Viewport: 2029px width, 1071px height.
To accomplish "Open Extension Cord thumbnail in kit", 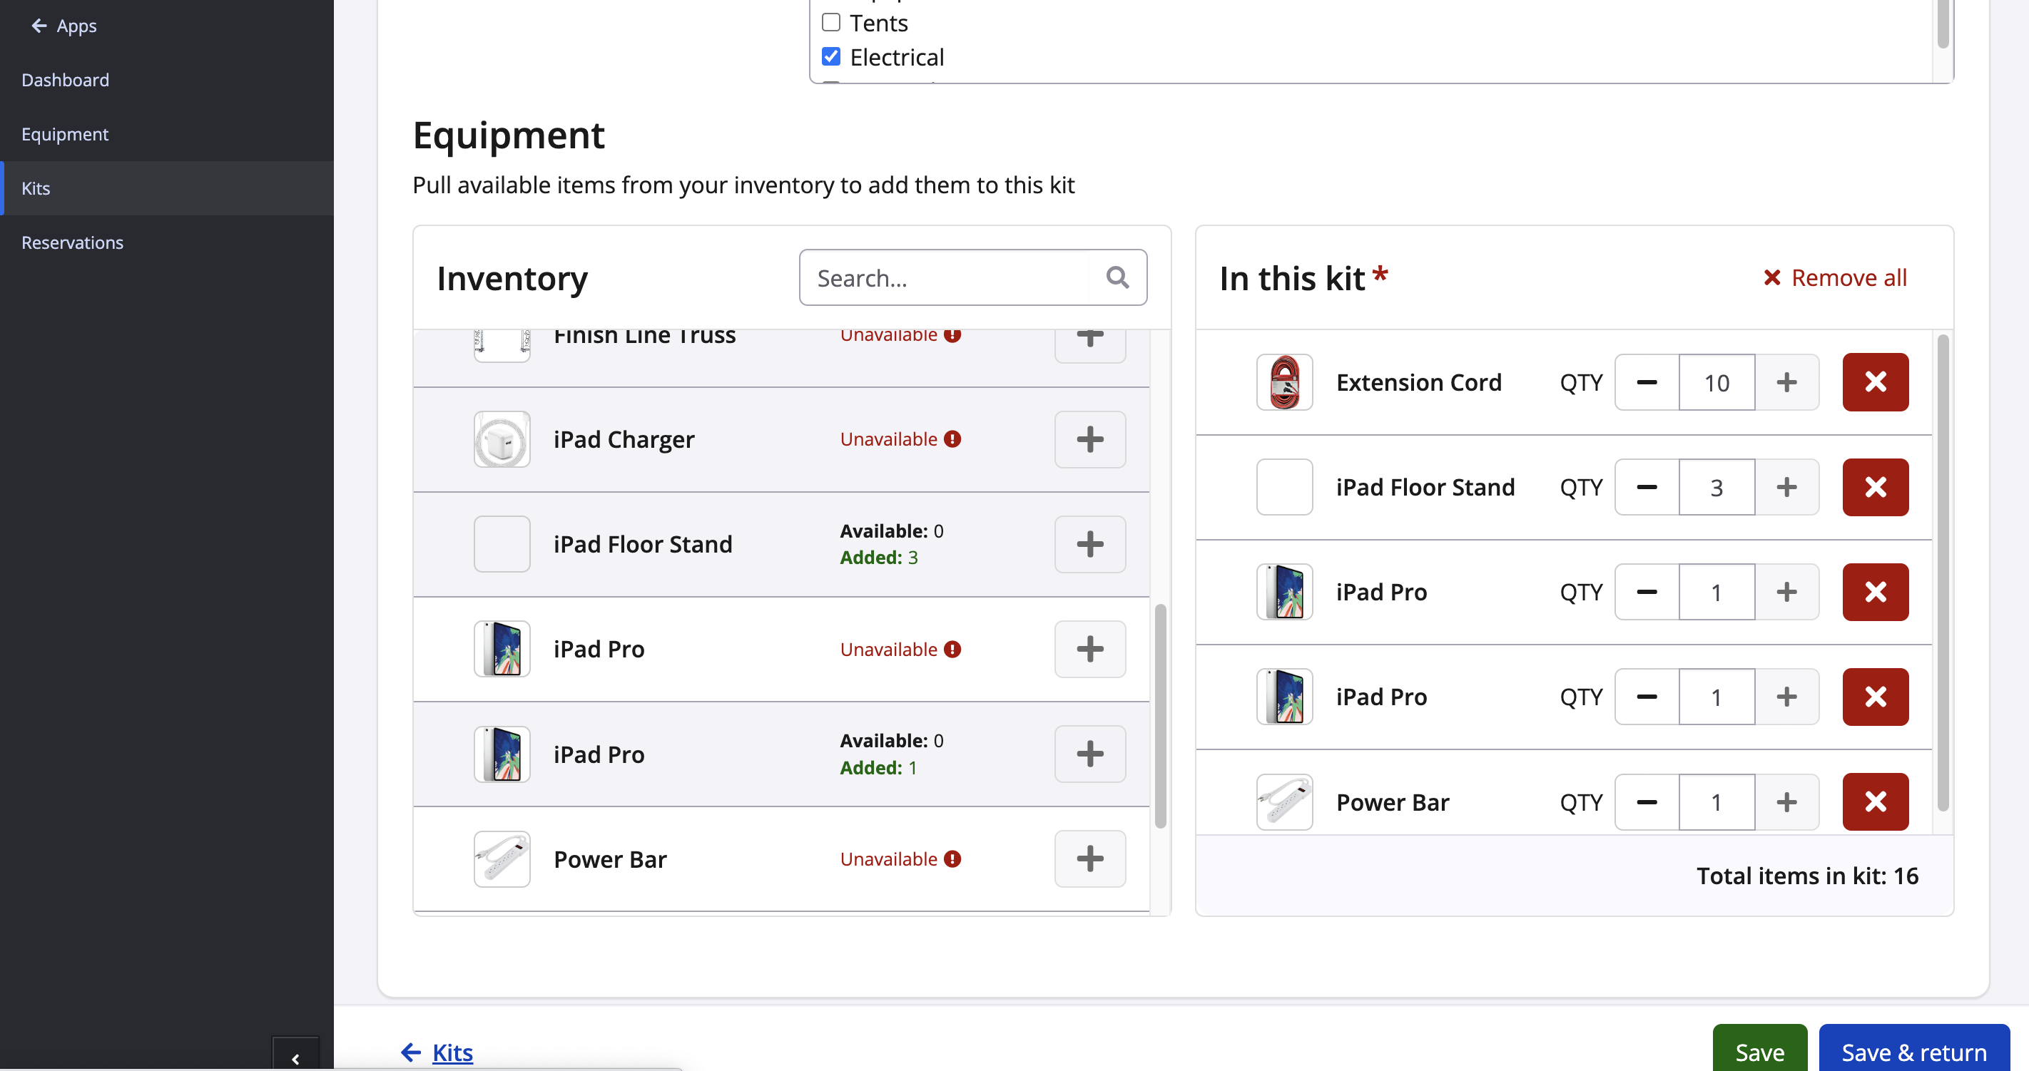I will (1285, 382).
